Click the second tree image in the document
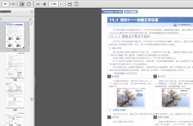 pos(176,98)
